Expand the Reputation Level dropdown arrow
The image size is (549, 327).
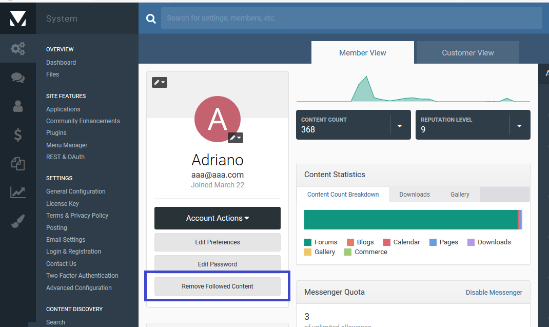coord(519,125)
